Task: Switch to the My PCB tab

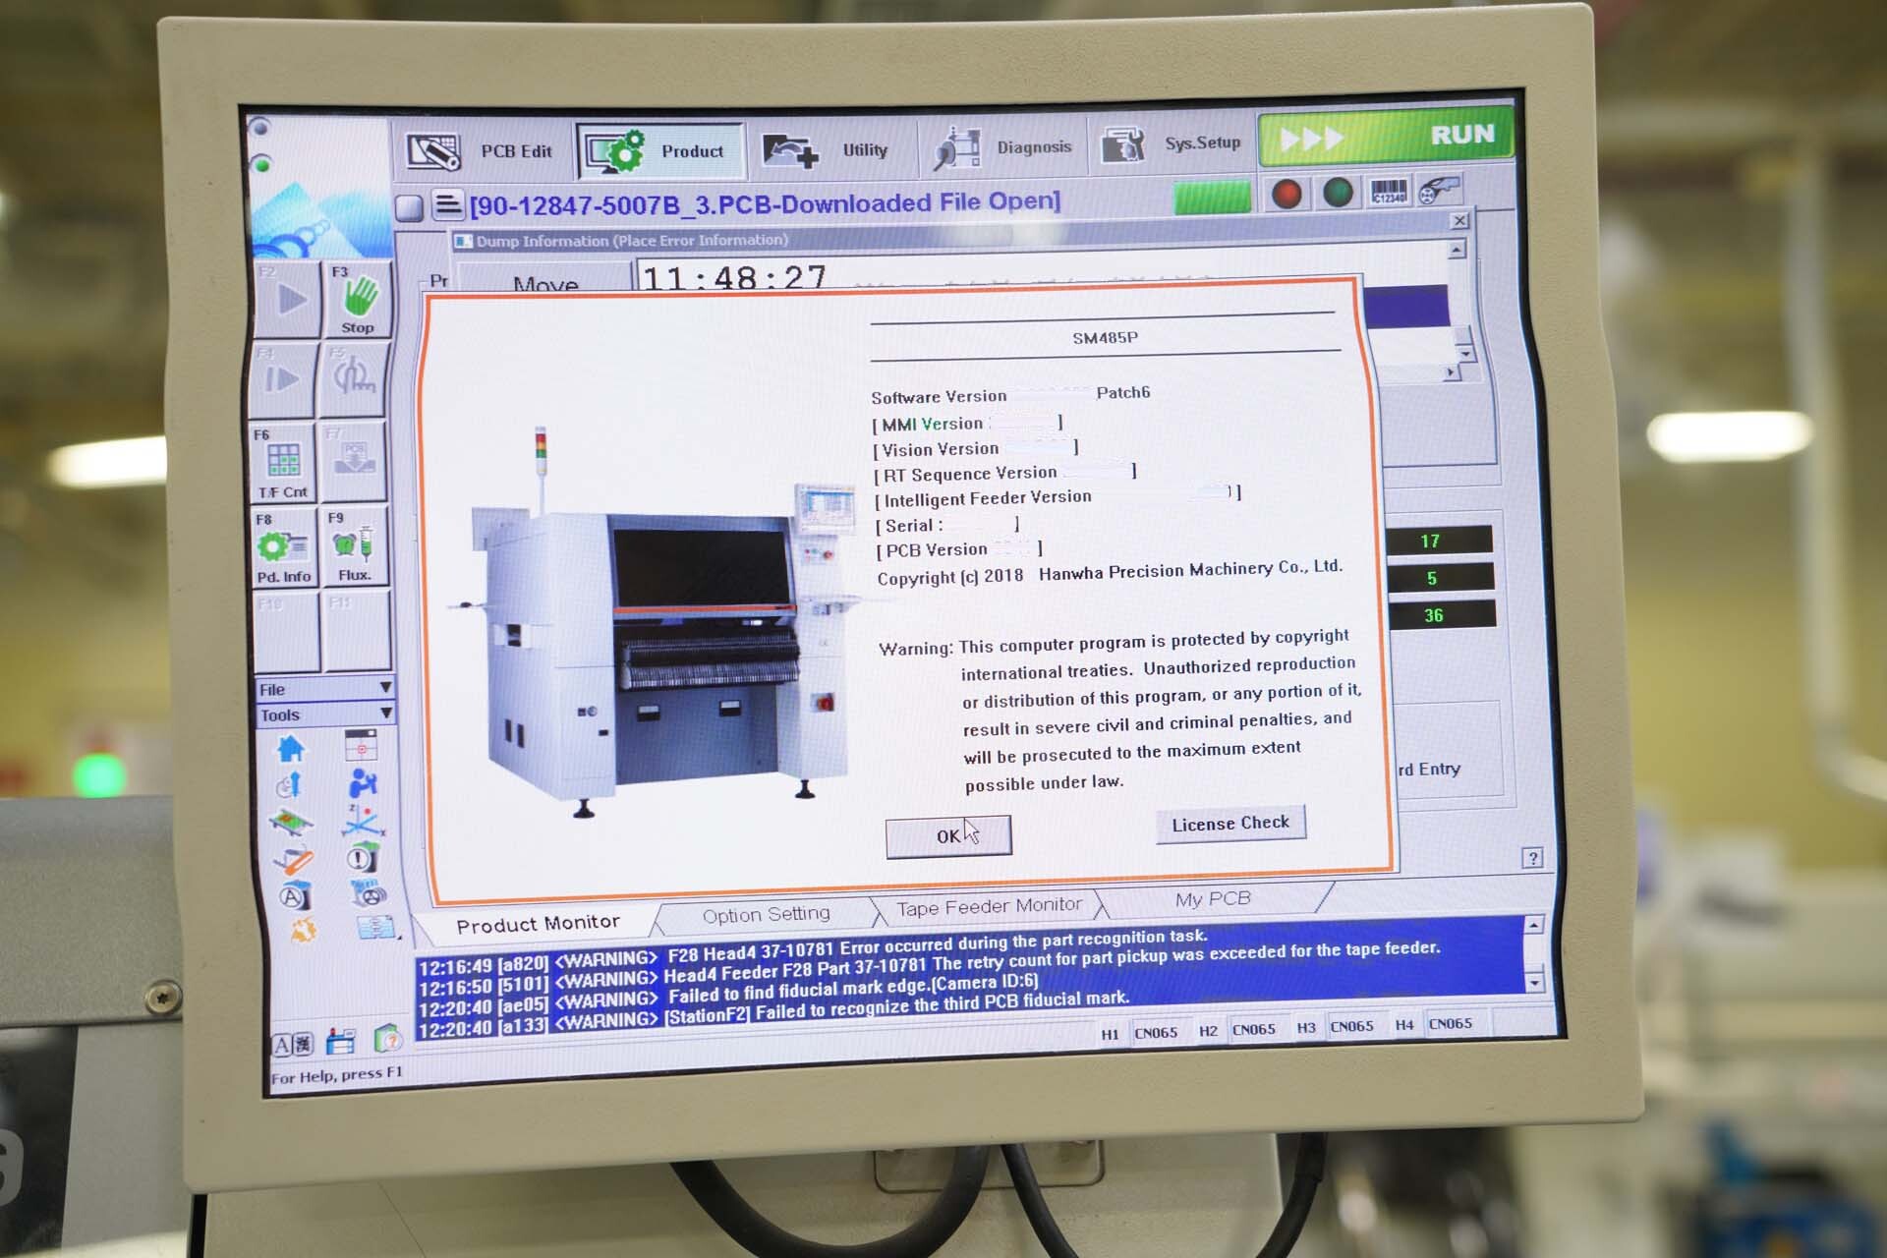Action: click(1213, 898)
